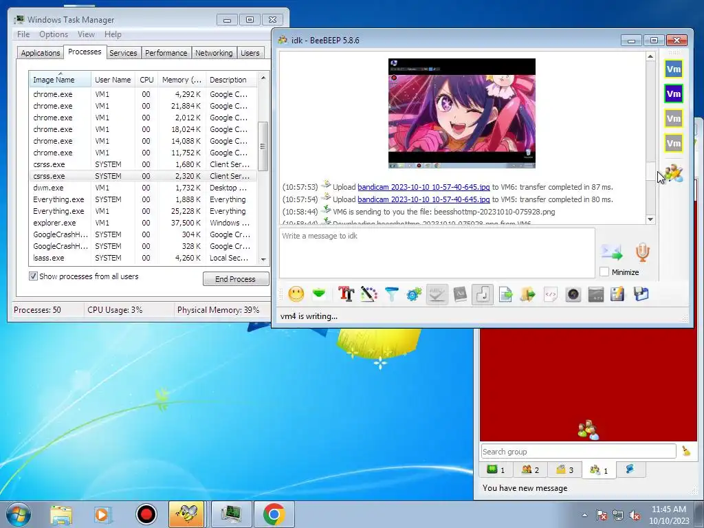Click the blue floppy disks icon

click(x=641, y=294)
